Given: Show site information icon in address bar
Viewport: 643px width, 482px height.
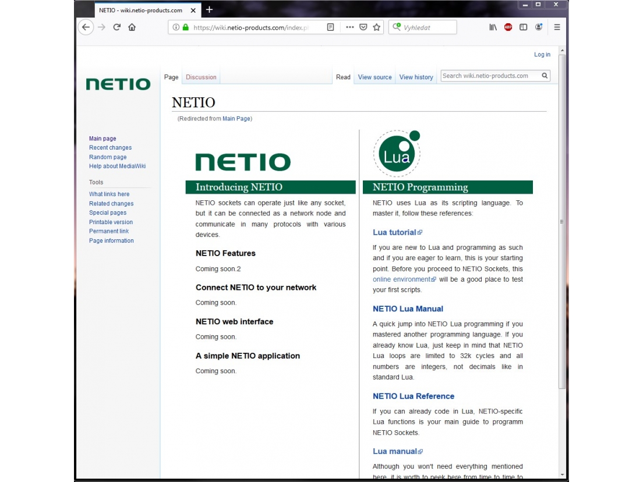Looking at the screenshot, I should pyautogui.click(x=176, y=27).
